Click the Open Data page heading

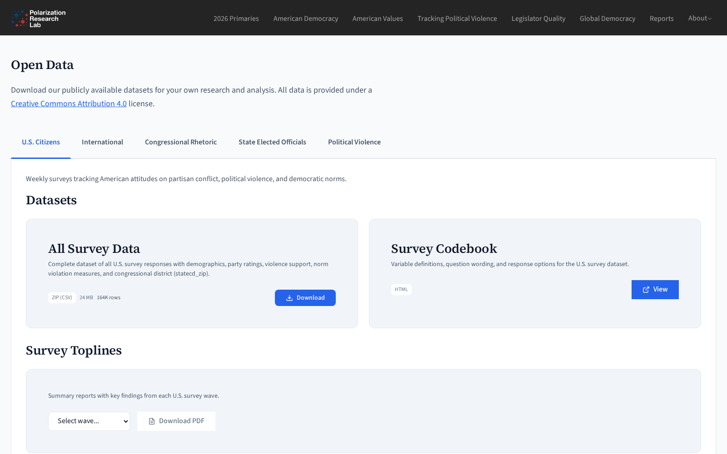coord(42,65)
